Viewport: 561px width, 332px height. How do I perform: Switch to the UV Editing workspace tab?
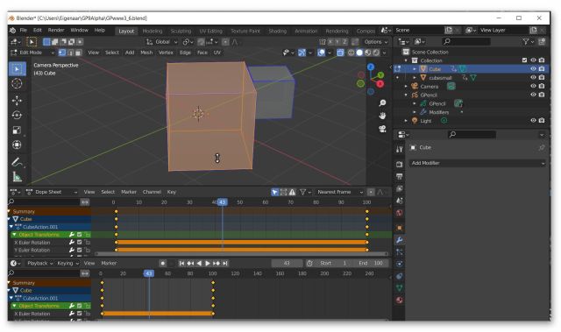click(x=210, y=31)
